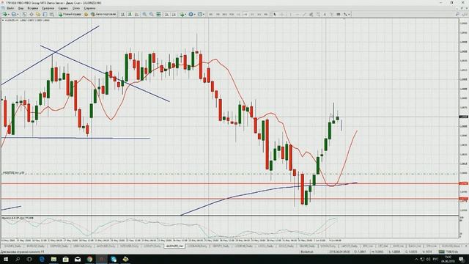Toggle Chart Shift from right border
The width and height of the screenshot is (469, 264).
tap(174, 14)
